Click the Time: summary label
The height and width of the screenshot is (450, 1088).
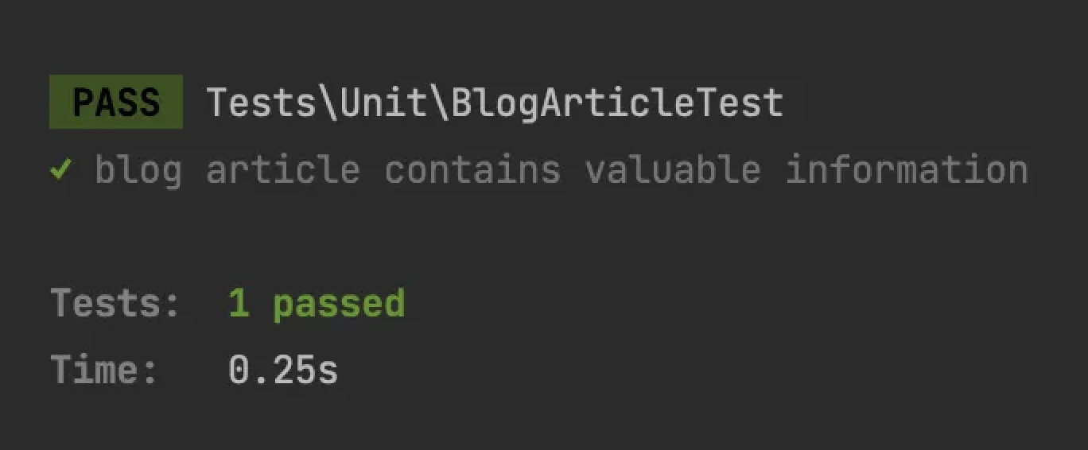105,370
